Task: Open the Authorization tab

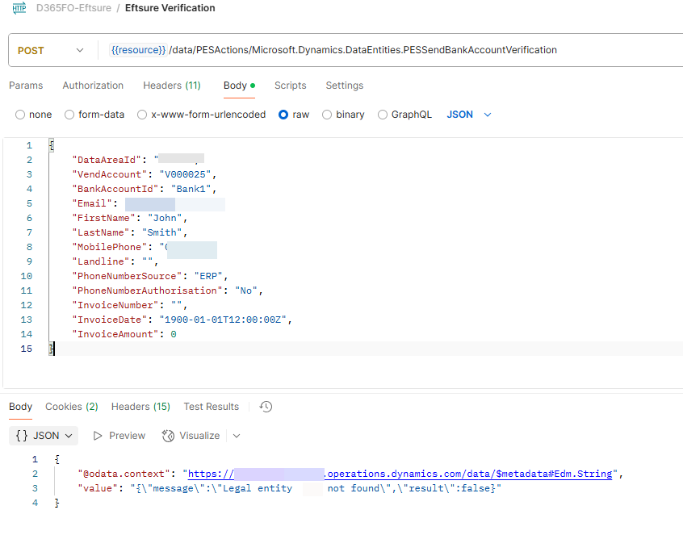Action: pos(93,86)
